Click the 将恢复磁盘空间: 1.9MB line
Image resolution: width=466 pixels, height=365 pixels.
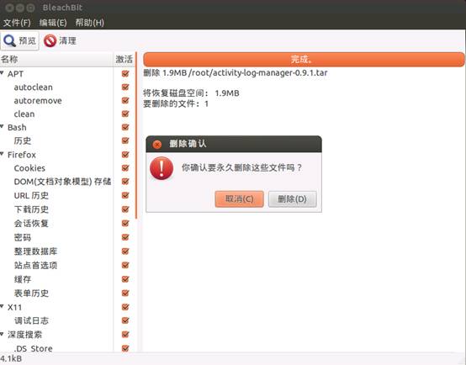(x=191, y=93)
